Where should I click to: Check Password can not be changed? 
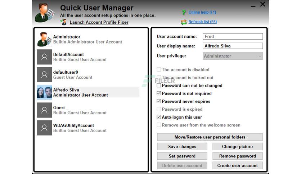pos(159,85)
